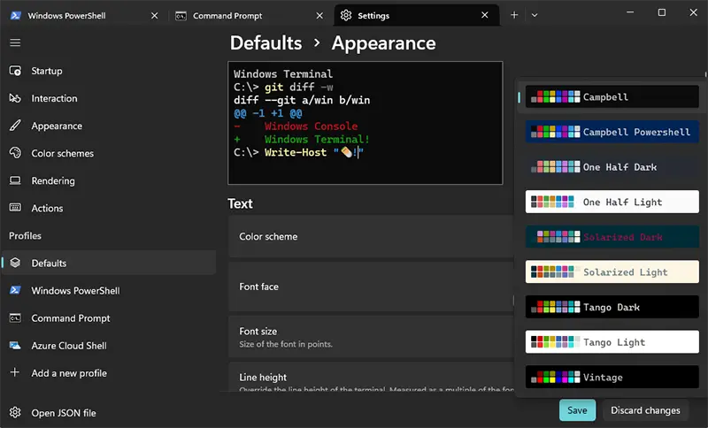708x428 pixels.
Task: Open the hamburger navigation menu
Action: [15, 42]
